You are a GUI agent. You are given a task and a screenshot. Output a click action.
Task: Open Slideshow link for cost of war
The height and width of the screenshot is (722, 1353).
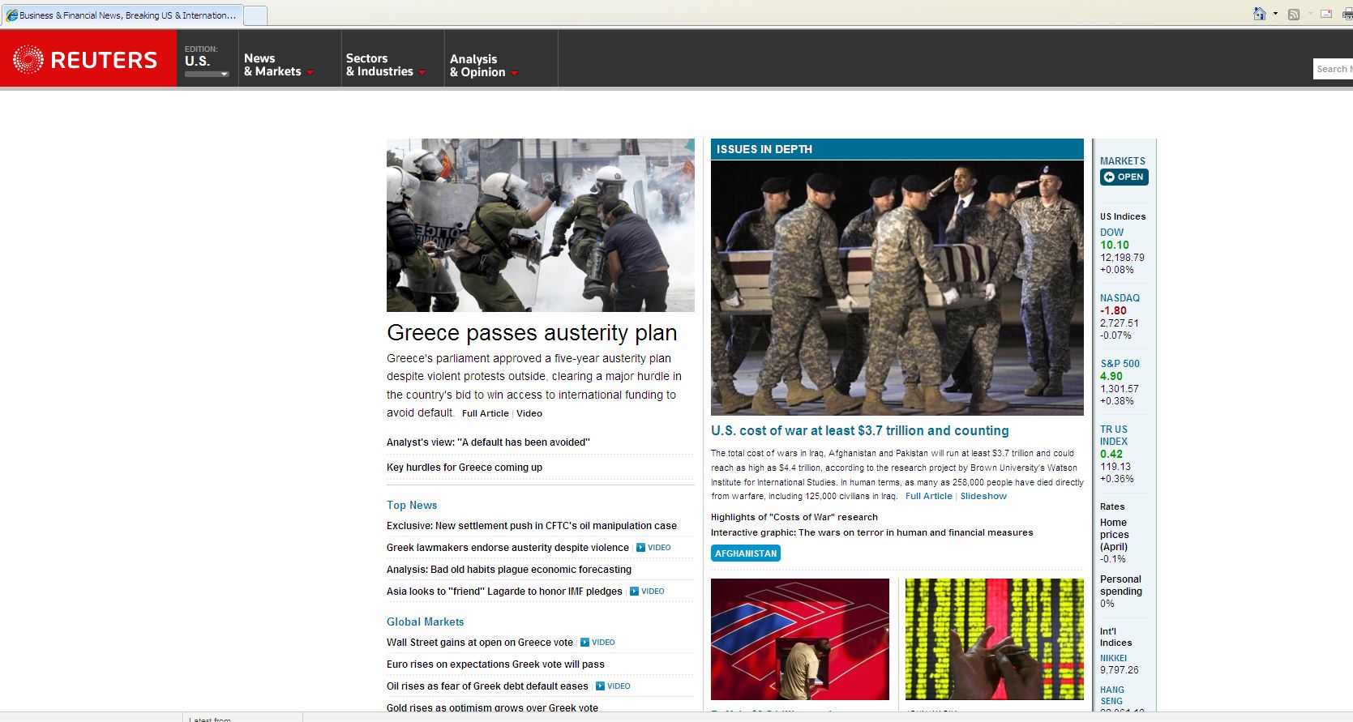pyautogui.click(x=983, y=496)
